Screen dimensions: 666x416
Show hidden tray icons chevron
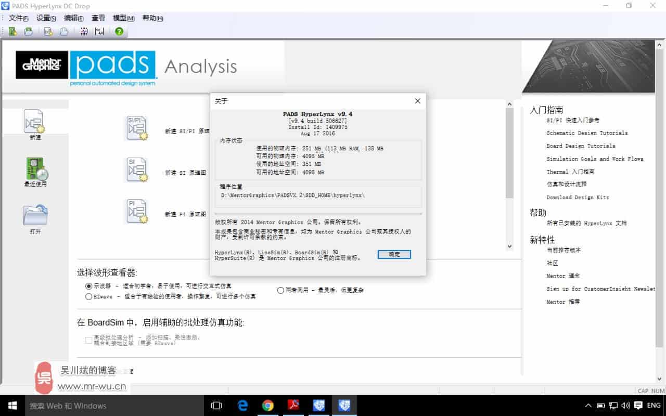tap(588, 406)
